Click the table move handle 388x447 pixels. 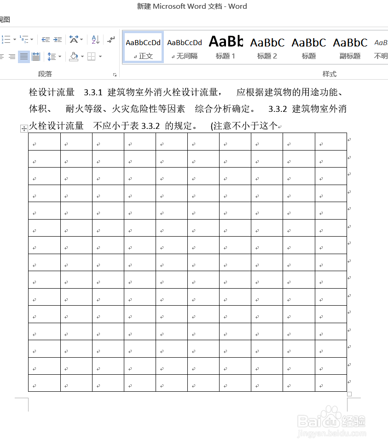point(24,128)
